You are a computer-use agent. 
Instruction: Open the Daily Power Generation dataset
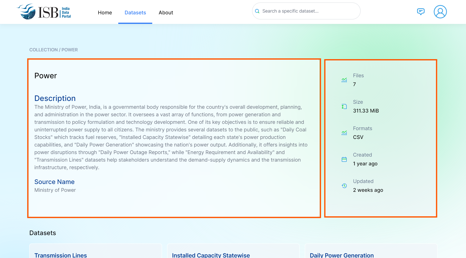tap(341, 255)
